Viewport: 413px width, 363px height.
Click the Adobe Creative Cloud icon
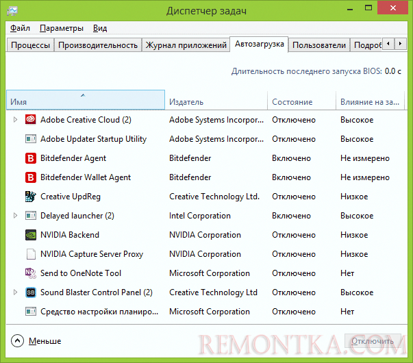tap(31, 120)
